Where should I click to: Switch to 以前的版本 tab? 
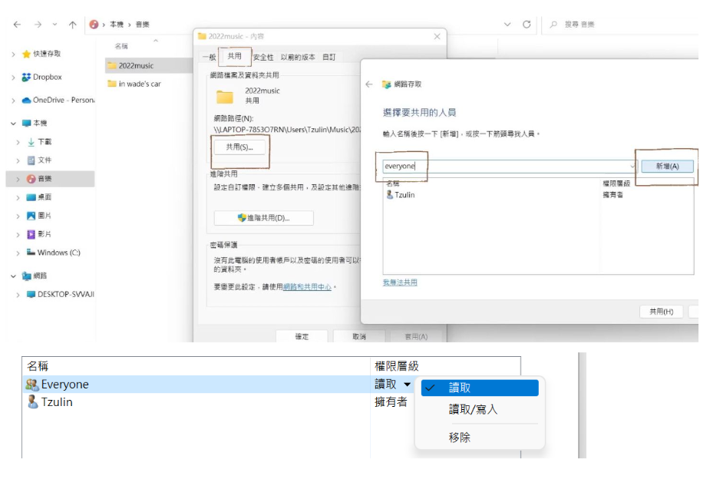(x=298, y=57)
